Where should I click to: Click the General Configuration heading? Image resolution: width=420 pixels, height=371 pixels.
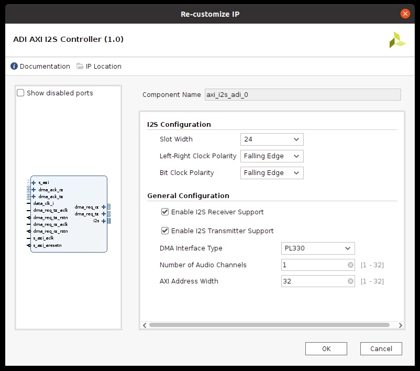(189, 195)
